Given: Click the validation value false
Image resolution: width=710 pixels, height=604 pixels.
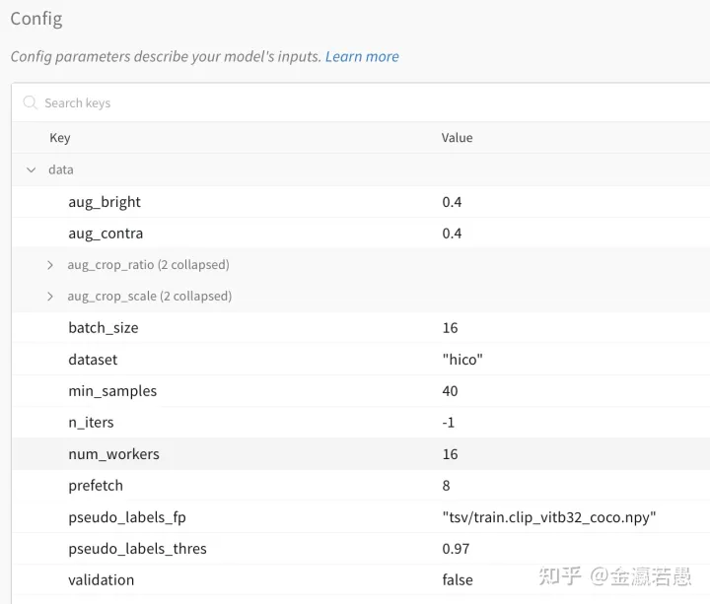Looking at the screenshot, I should point(458,580).
